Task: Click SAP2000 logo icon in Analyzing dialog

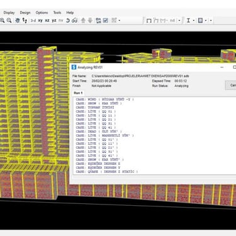Action: pos(74,67)
